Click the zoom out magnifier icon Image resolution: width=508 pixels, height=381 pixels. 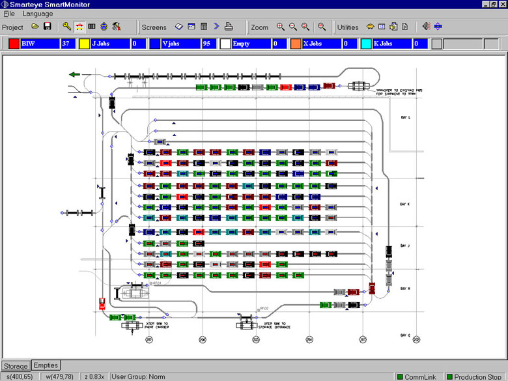click(x=293, y=27)
